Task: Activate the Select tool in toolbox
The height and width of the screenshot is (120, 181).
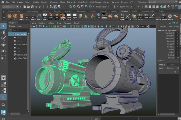Action: point(4,26)
